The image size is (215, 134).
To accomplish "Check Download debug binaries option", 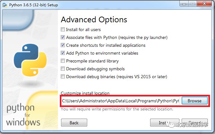I will pos(63,77).
